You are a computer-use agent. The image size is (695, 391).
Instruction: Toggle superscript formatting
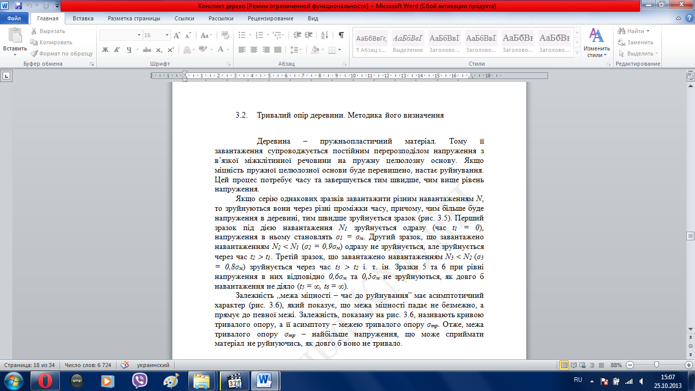[170, 50]
